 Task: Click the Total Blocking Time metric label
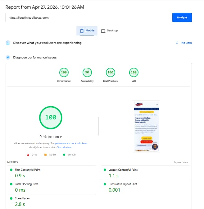[27, 184]
